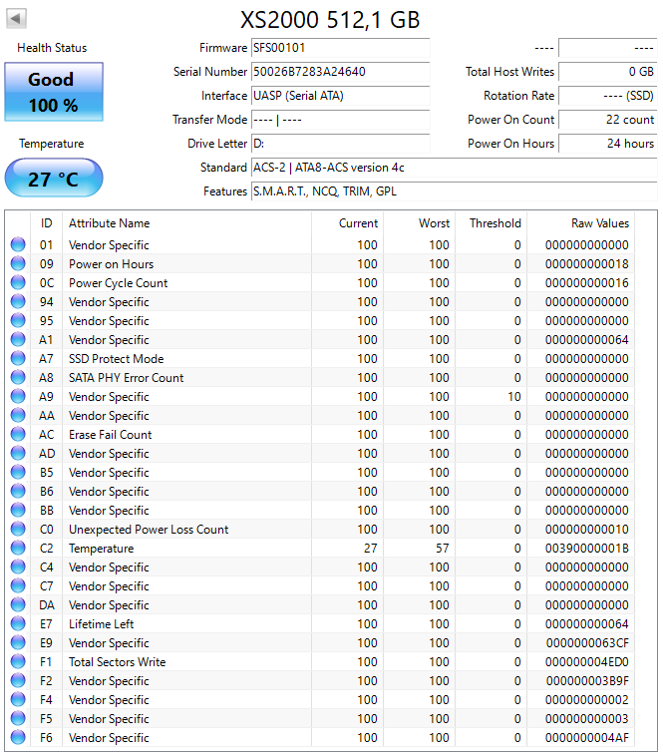Select raw value 0000000004AF in F6 row
This screenshot has width=663, height=756.
coord(587,738)
